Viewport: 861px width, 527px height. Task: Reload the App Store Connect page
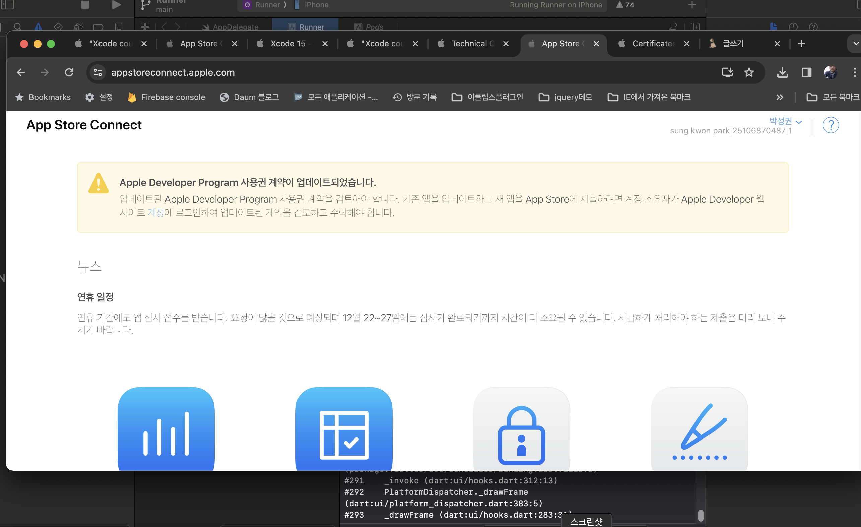click(x=69, y=72)
